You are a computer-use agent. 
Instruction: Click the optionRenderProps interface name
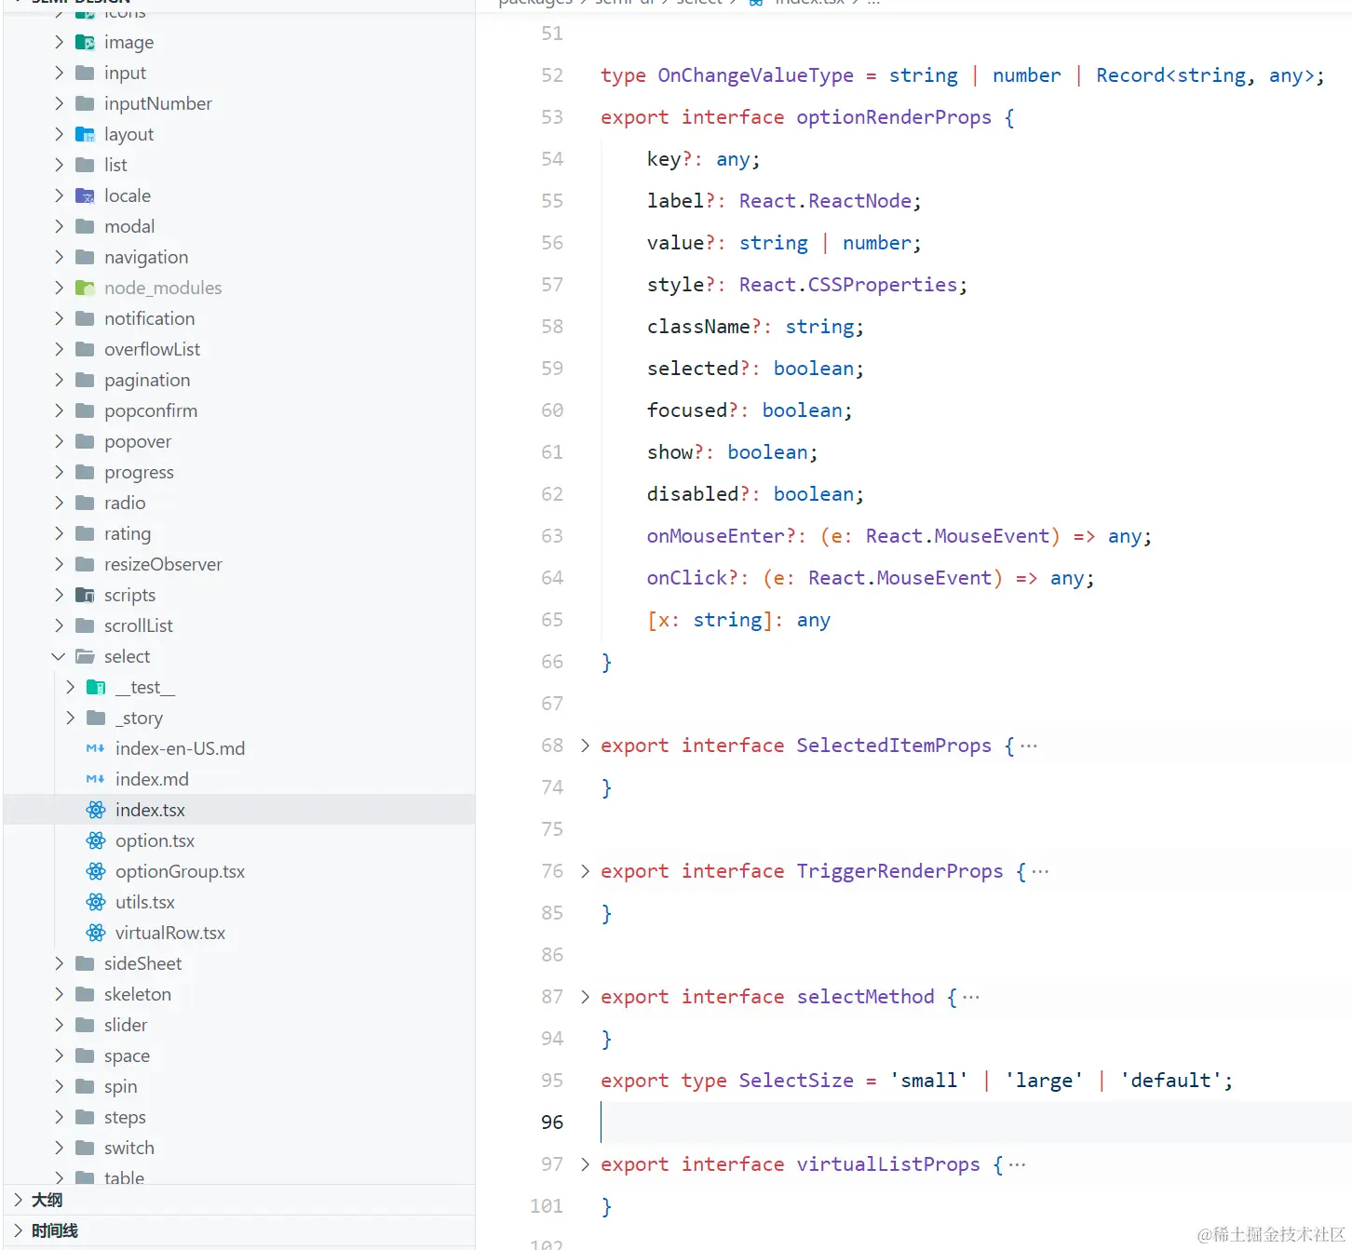pos(894,117)
